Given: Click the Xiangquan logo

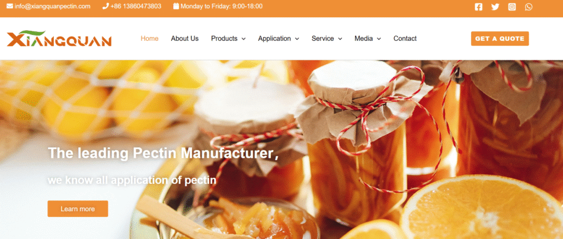Looking at the screenshot, I should point(59,39).
